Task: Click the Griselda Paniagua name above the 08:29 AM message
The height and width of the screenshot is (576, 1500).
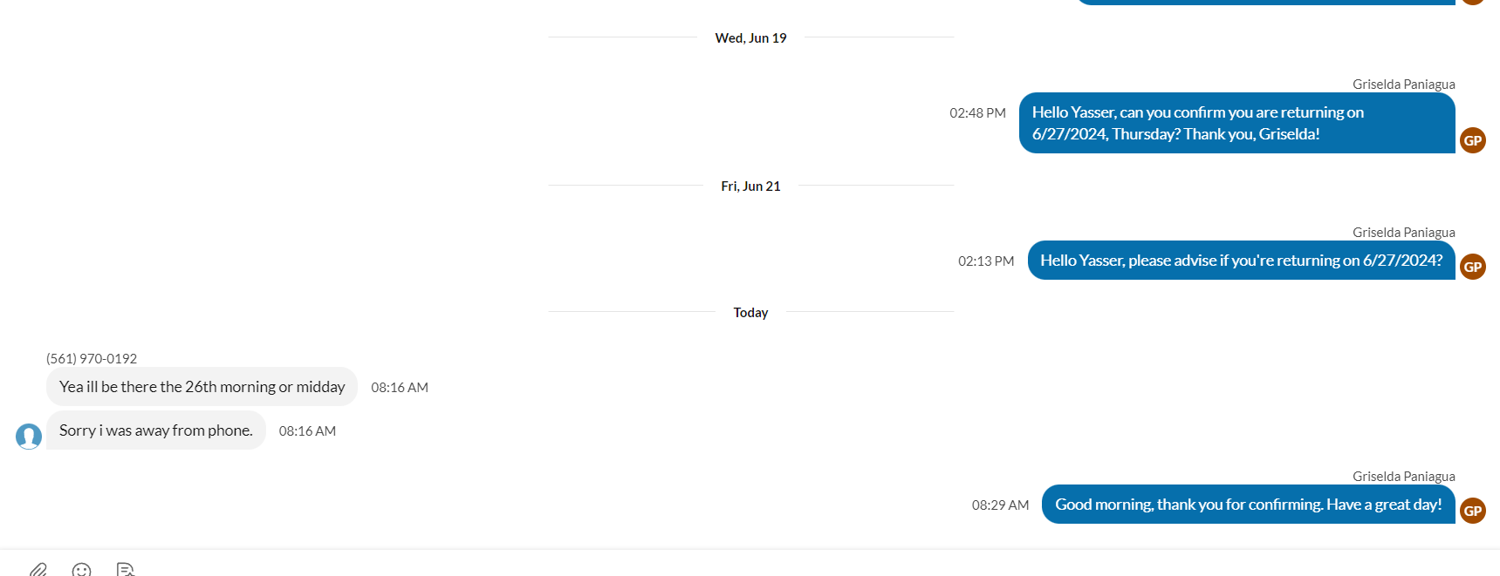Action: click(x=1403, y=477)
